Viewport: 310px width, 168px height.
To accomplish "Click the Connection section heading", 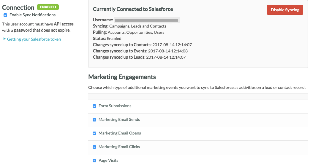I will 18,7.
